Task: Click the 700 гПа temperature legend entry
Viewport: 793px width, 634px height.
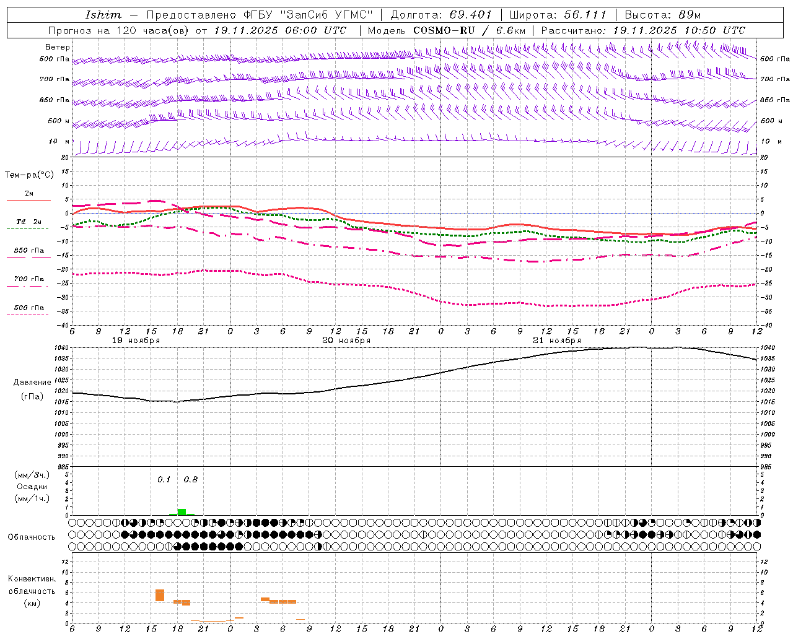Action: 29,279
